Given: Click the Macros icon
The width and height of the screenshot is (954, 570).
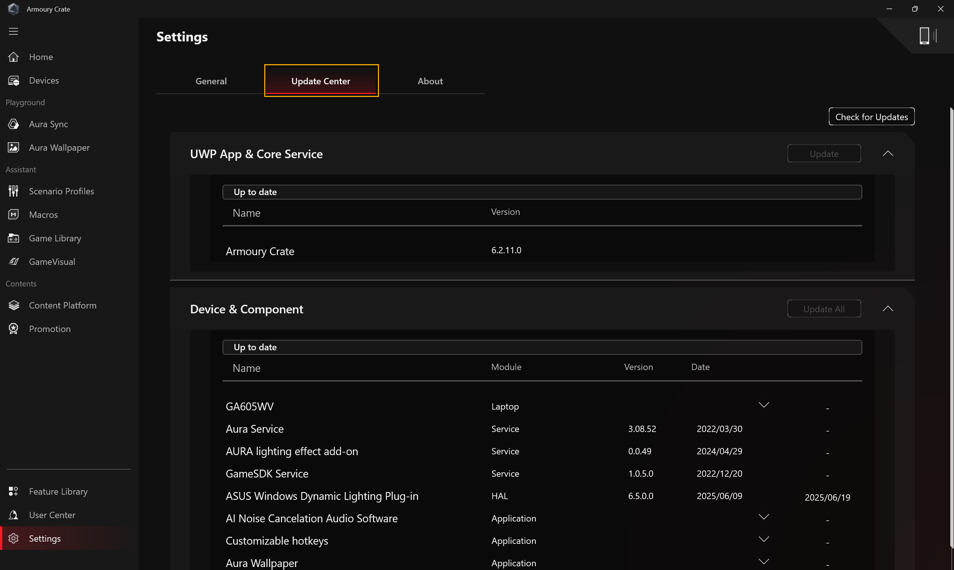Looking at the screenshot, I should coord(13,214).
